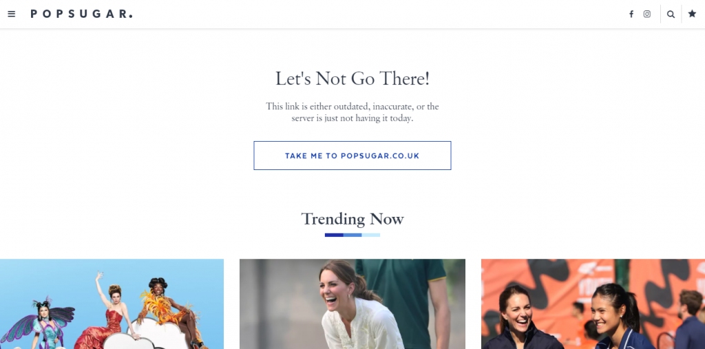
Task: Click the outdated link error message text
Action: [352, 112]
